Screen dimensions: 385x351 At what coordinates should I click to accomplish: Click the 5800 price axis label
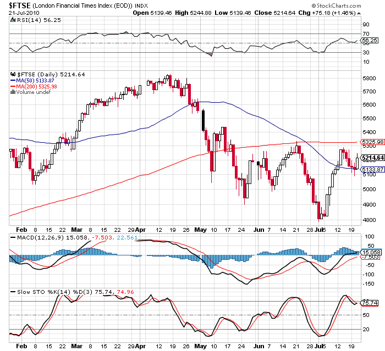[369, 79]
